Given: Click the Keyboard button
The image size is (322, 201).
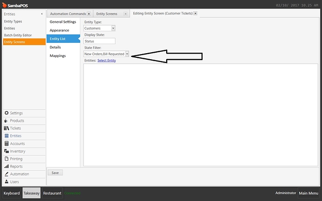Looking at the screenshot, I should (12, 193).
